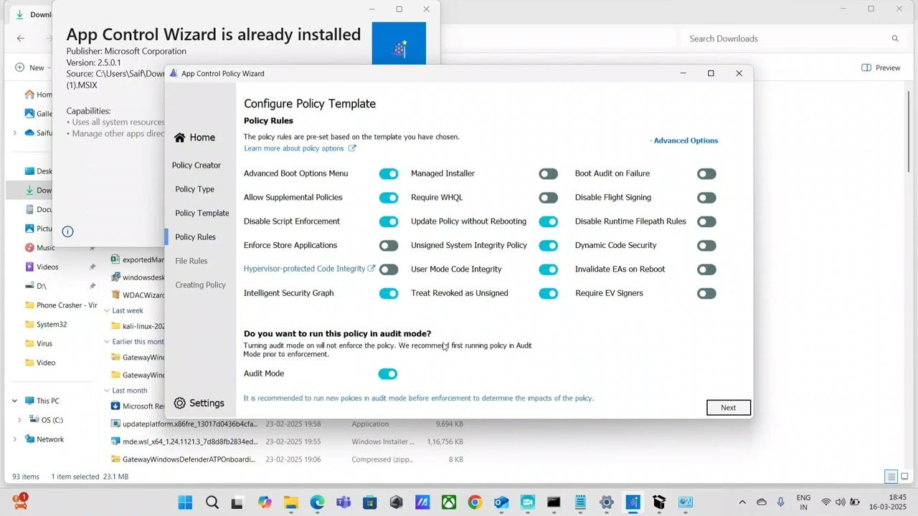The height and width of the screenshot is (516, 918).
Task: Click search magnifier in Downloads search box
Action: point(895,39)
